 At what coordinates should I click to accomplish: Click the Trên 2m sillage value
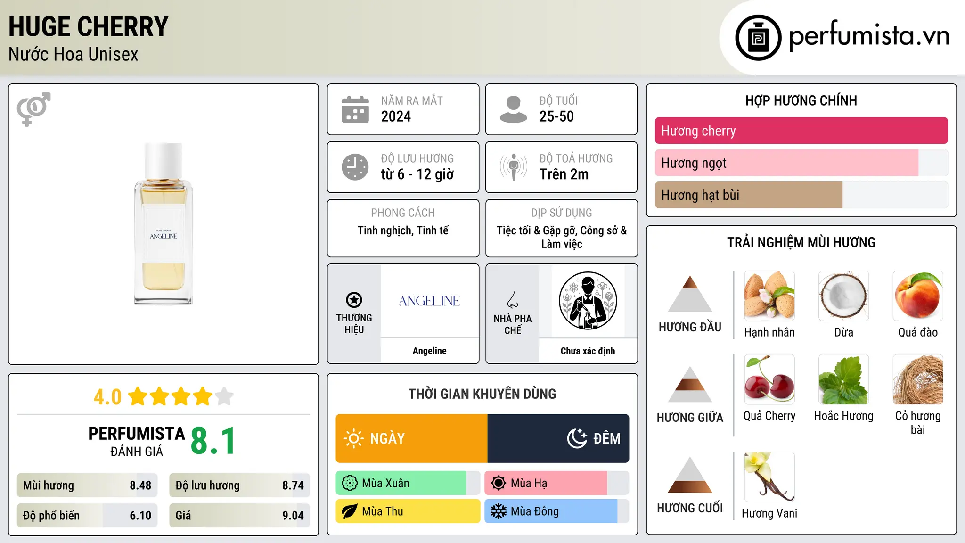pyautogui.click(x=564, y=174)
